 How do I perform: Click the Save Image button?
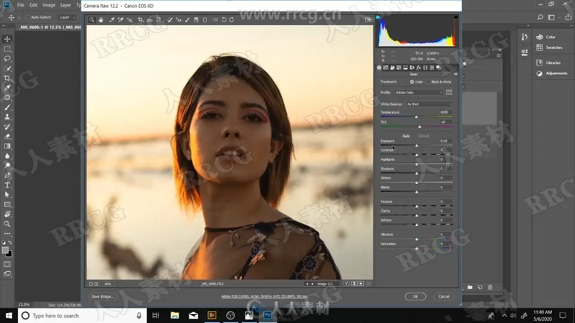pos(103,297)
